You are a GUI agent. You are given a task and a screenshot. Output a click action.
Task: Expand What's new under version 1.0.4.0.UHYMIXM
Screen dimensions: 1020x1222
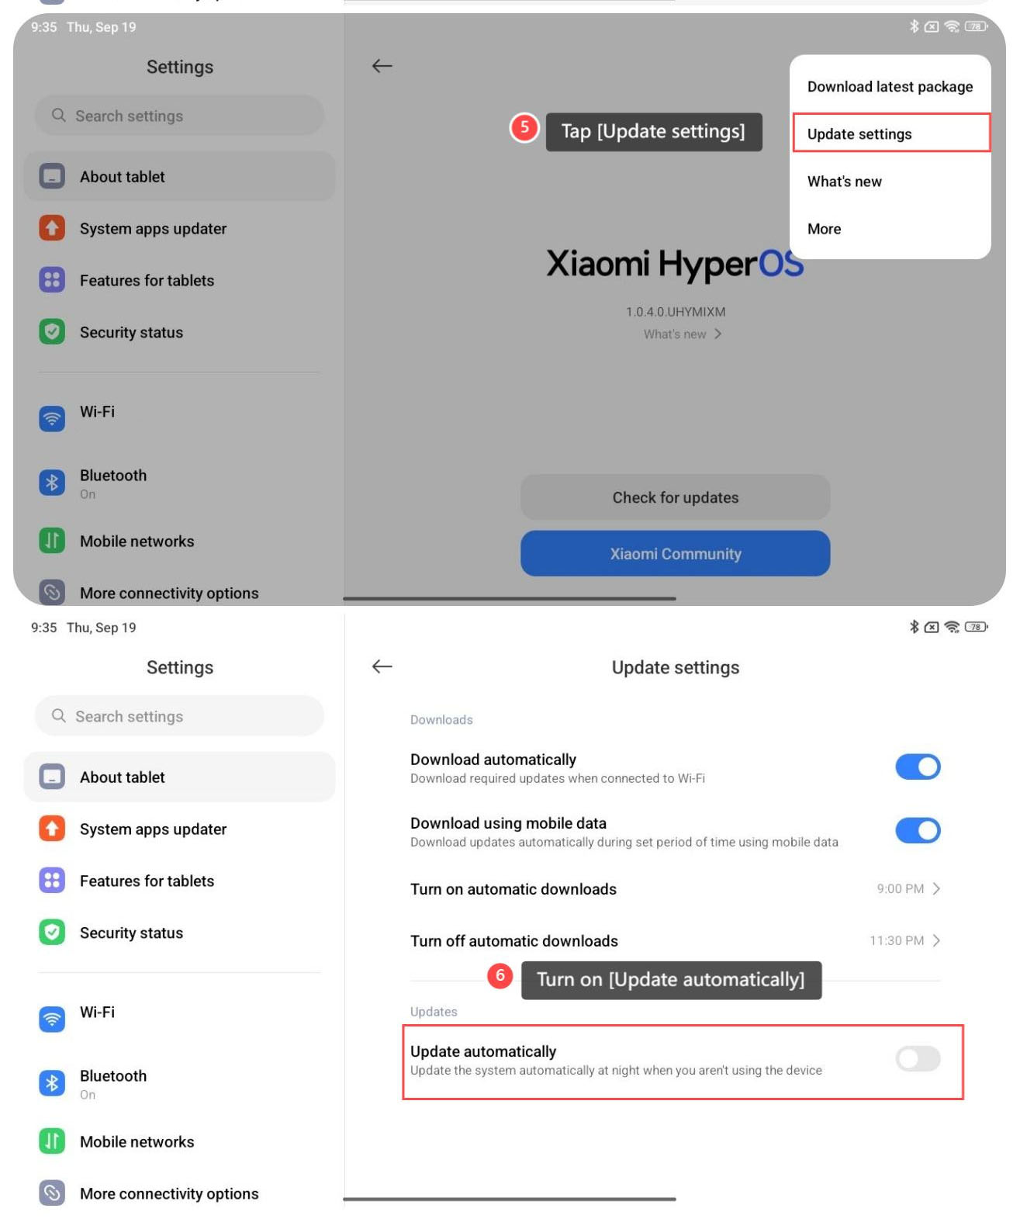coord(682,334)
